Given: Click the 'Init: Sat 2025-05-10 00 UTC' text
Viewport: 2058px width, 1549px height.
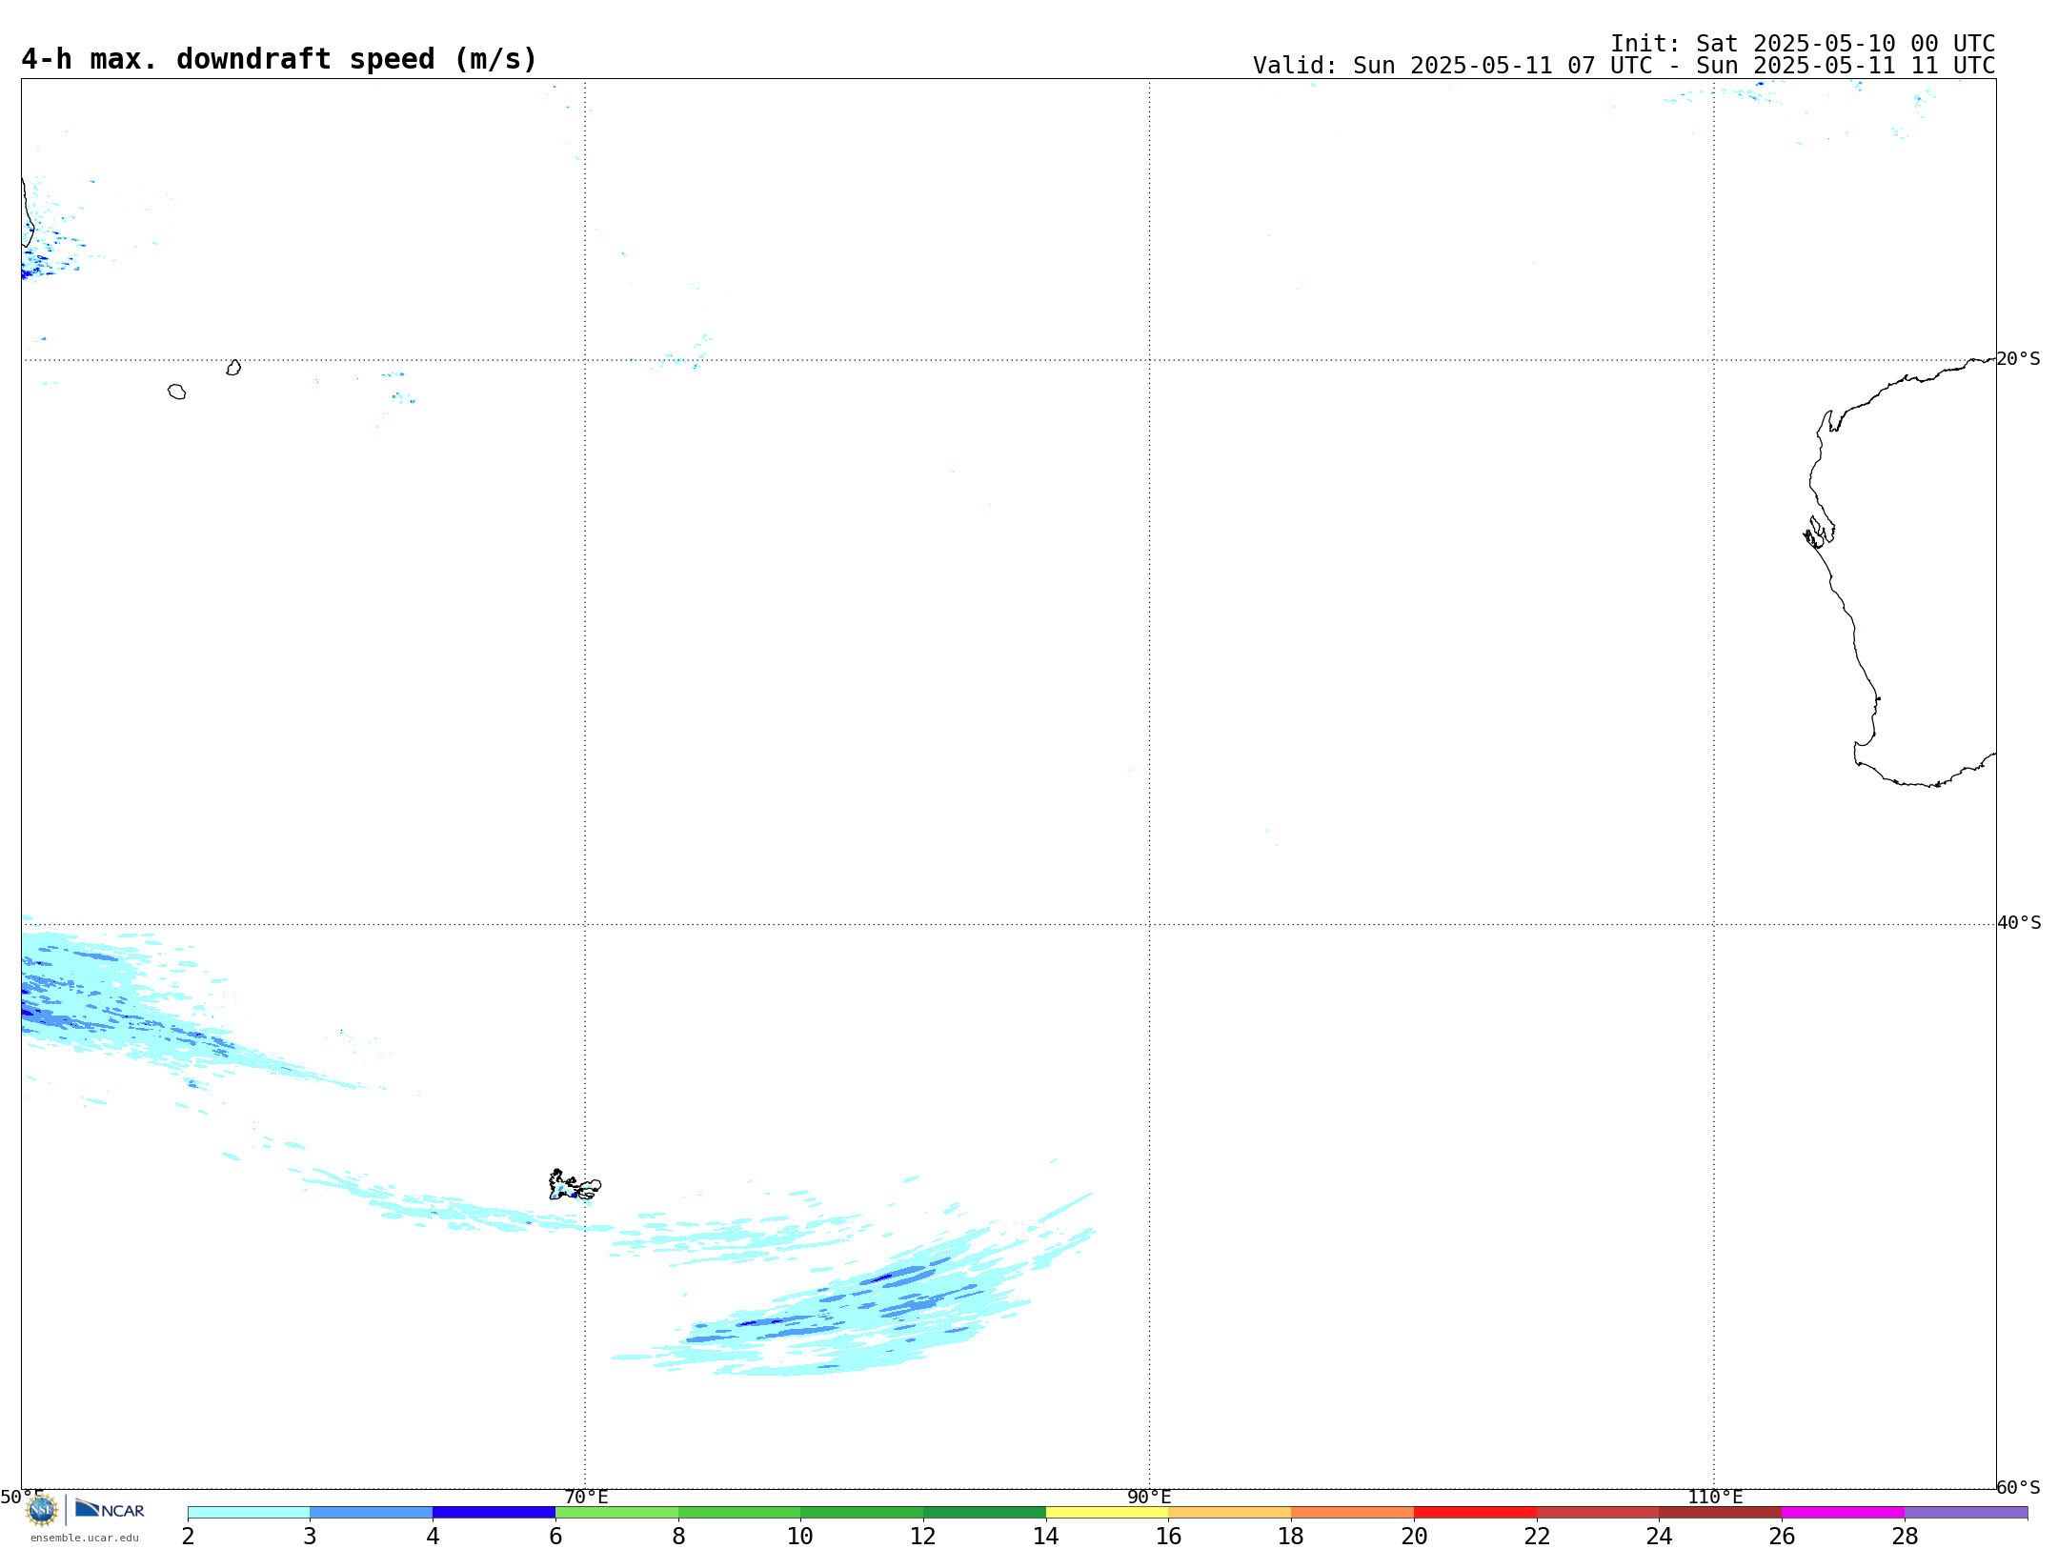Looking at the screenshot, I should click(1803, 44).
